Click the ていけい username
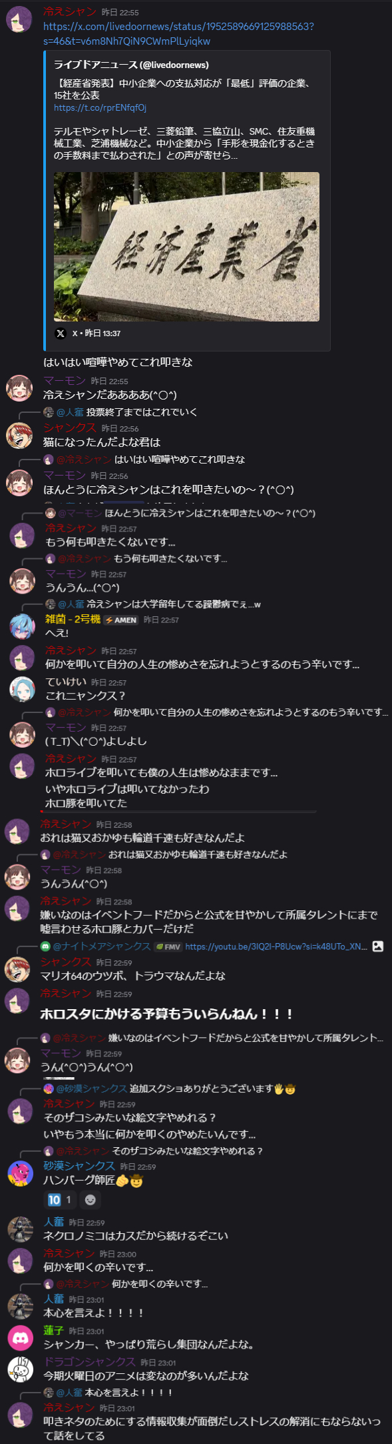This screenshot has height=1444, width=392. [x=66, y=682]
